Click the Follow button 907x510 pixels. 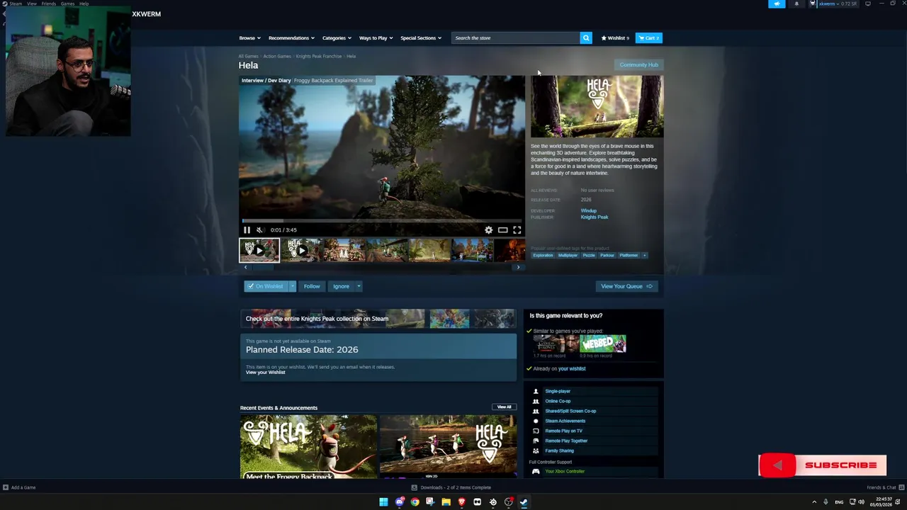coord(312,286)
